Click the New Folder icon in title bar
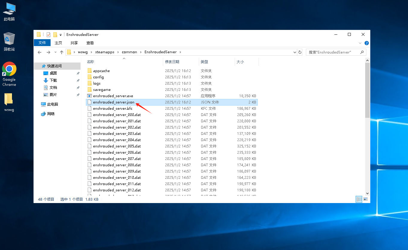Screen dimensions: 408x250 click(x=55, y=34)
